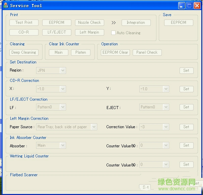Click Set for Ink Absorber Counter
The height and width of the screenshot is (195, 203).
click(186, 145)
